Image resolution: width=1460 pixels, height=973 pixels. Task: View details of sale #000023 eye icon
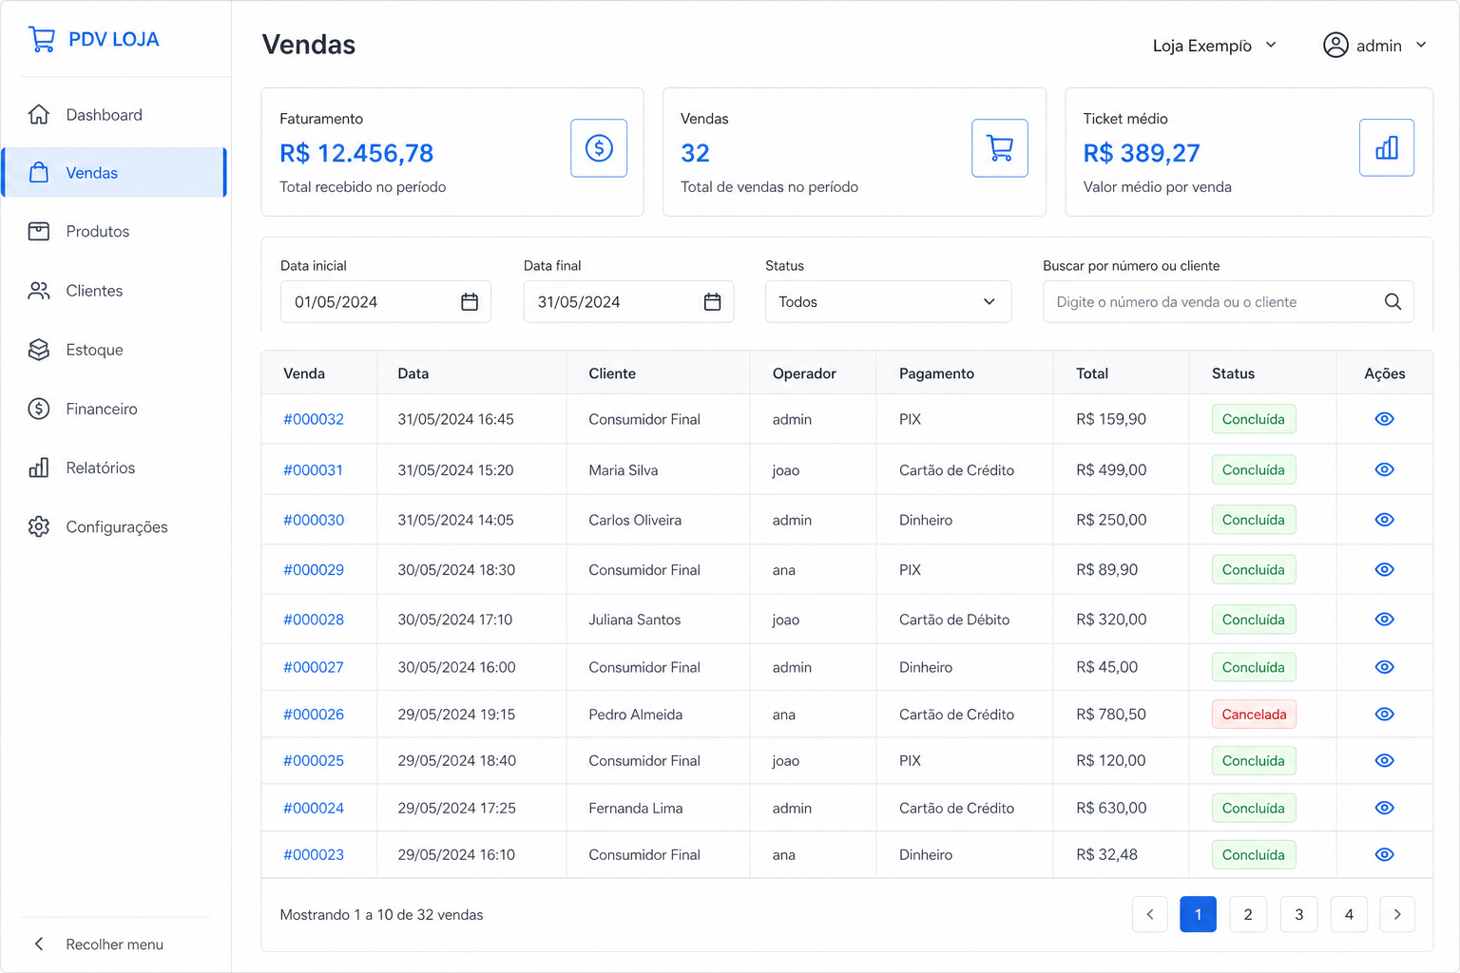pyautogui.click(x=1385, y=854)
